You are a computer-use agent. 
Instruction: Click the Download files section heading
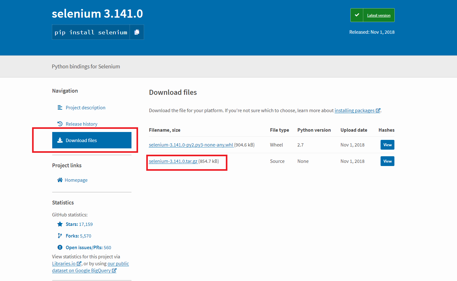[173, 92]
